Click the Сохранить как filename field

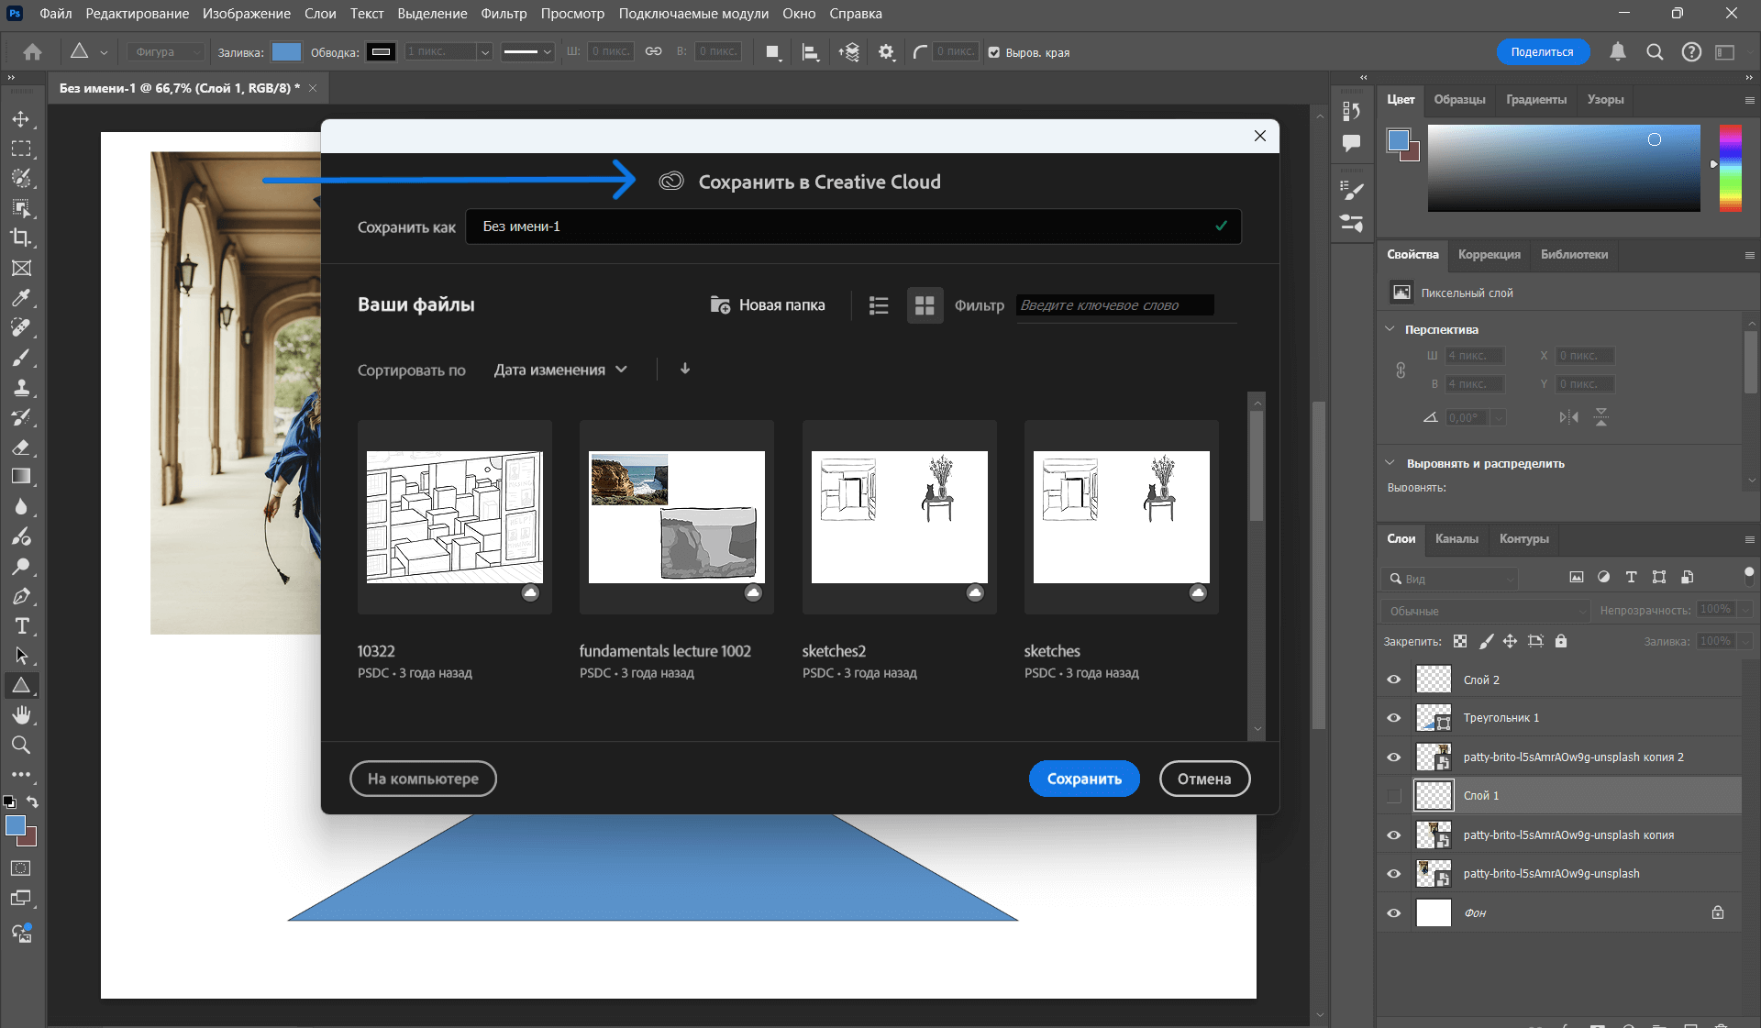(853, 227)
